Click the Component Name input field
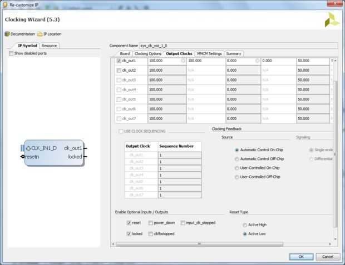Screen dimensions: 345x265 [239, 46]
